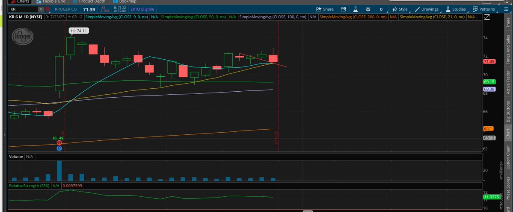Open the Patterns menu
Image resolution: width=513 pixels, height=212 pixels.
click(x=484, y=9)
